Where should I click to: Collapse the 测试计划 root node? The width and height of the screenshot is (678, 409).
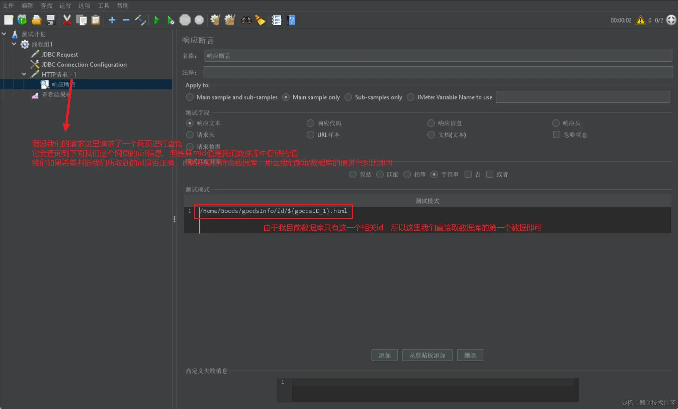(4, 34)
